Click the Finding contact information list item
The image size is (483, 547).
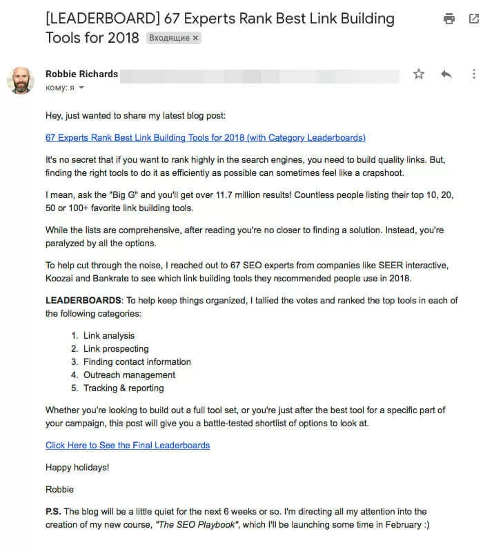(x=137, y=362)
